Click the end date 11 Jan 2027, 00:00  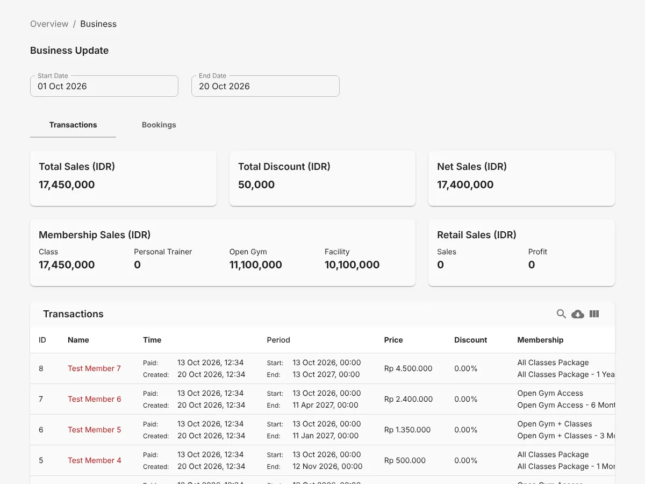[x=326, y=436]
